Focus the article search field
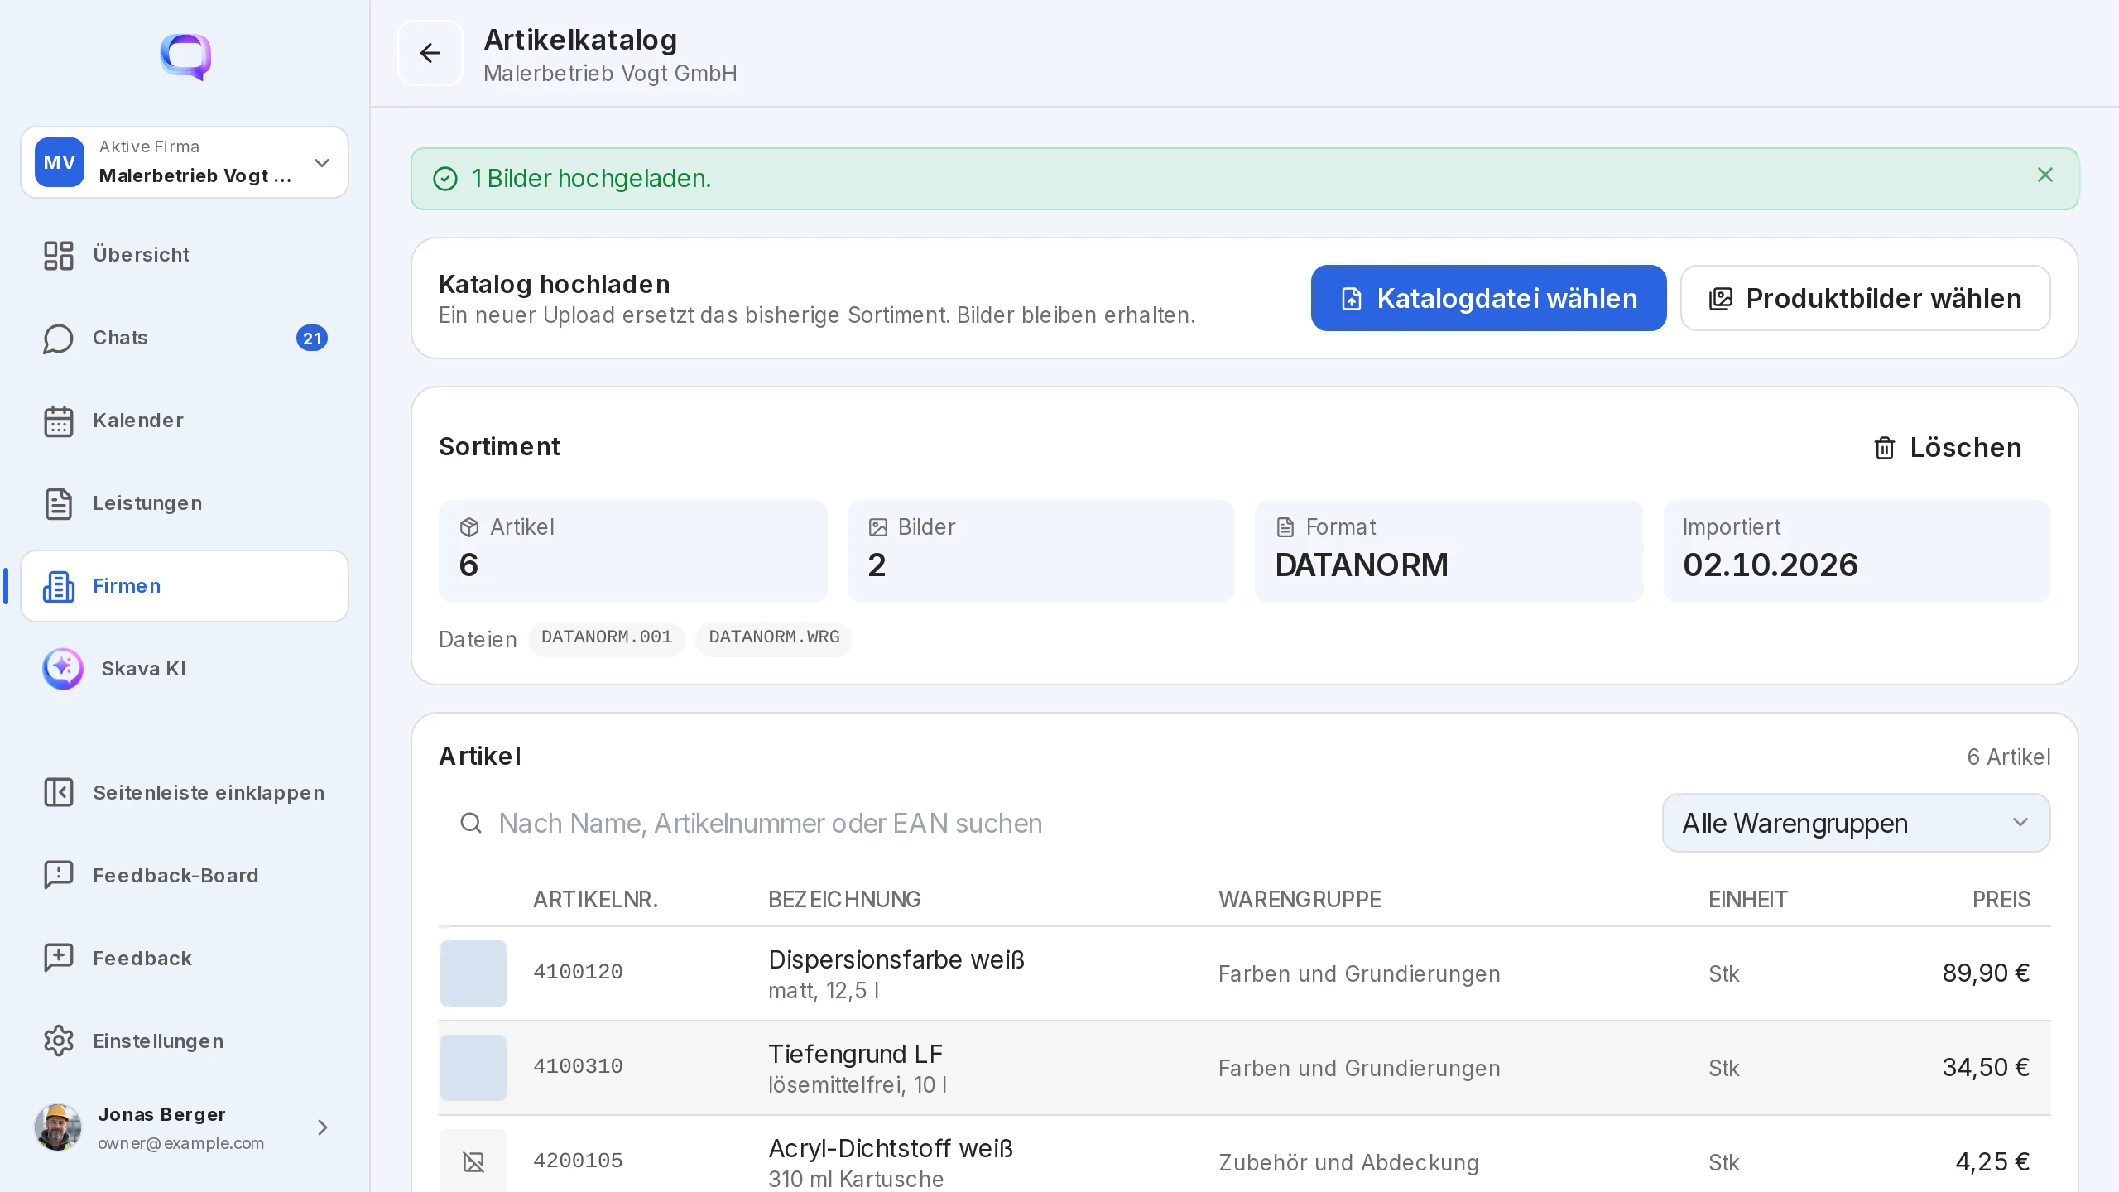Image resolution: width=2119 pixels, height=1192 pixels. pos(1041,823)
